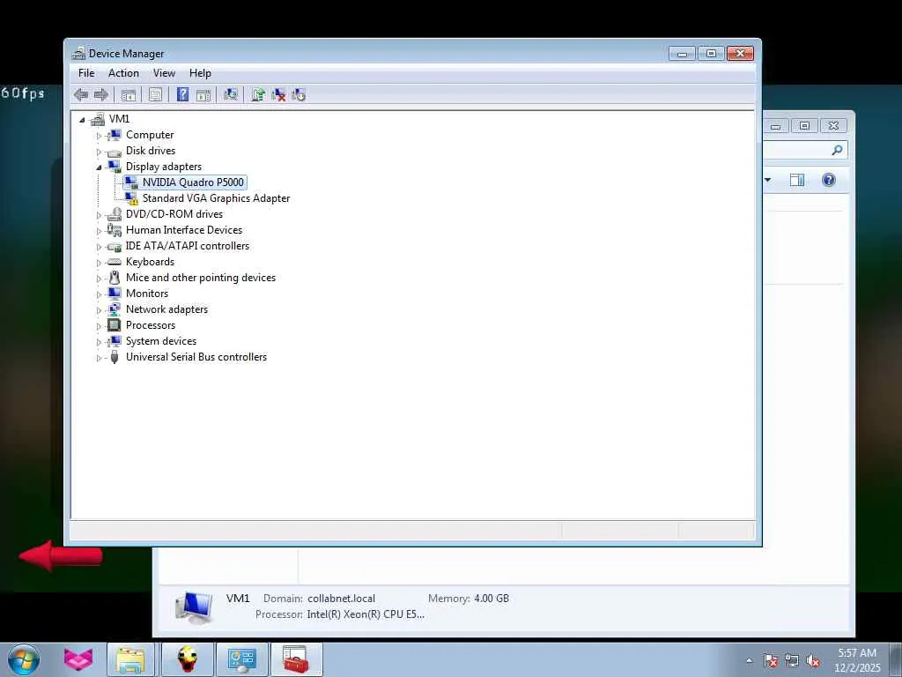Screen dimensions: 902x677
Task: Open the dropdown arrow in background window toolbar
Action: click(768, 180)
